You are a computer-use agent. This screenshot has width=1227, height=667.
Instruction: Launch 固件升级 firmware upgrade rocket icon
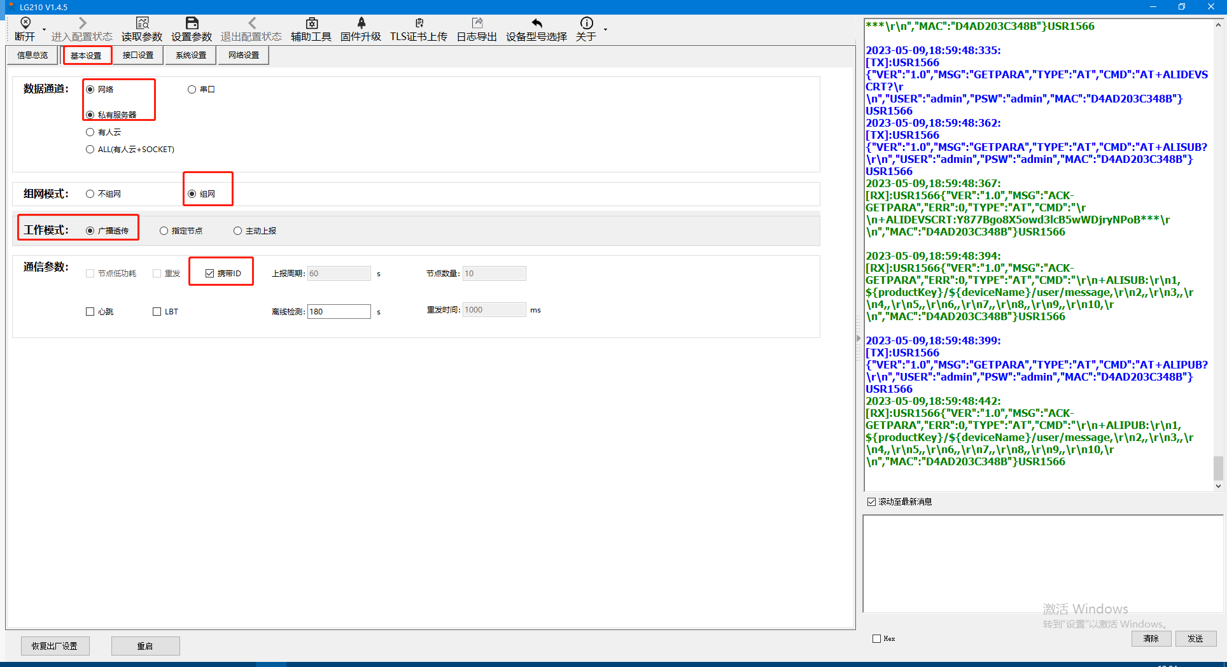click(361, 24)
